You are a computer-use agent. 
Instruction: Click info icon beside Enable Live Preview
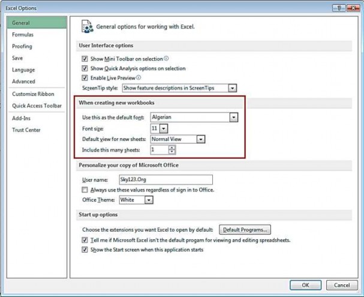pos(139,77)
